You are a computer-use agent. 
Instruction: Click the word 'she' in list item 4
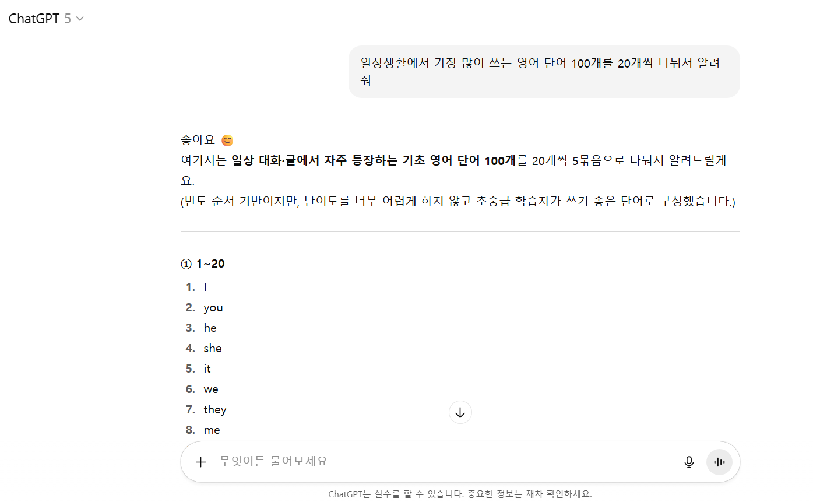click(x=212, y=347)
